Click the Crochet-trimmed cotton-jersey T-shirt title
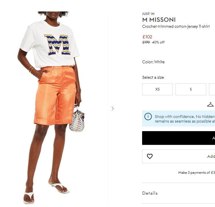The width and height of the screenshot is (215, 207). point(176,27)
